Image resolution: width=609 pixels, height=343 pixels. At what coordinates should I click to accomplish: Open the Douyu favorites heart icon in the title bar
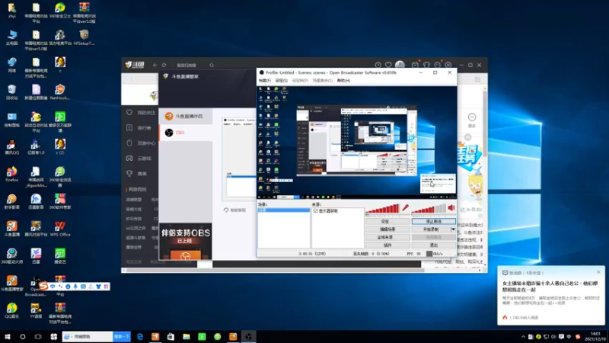coord(388,65)
